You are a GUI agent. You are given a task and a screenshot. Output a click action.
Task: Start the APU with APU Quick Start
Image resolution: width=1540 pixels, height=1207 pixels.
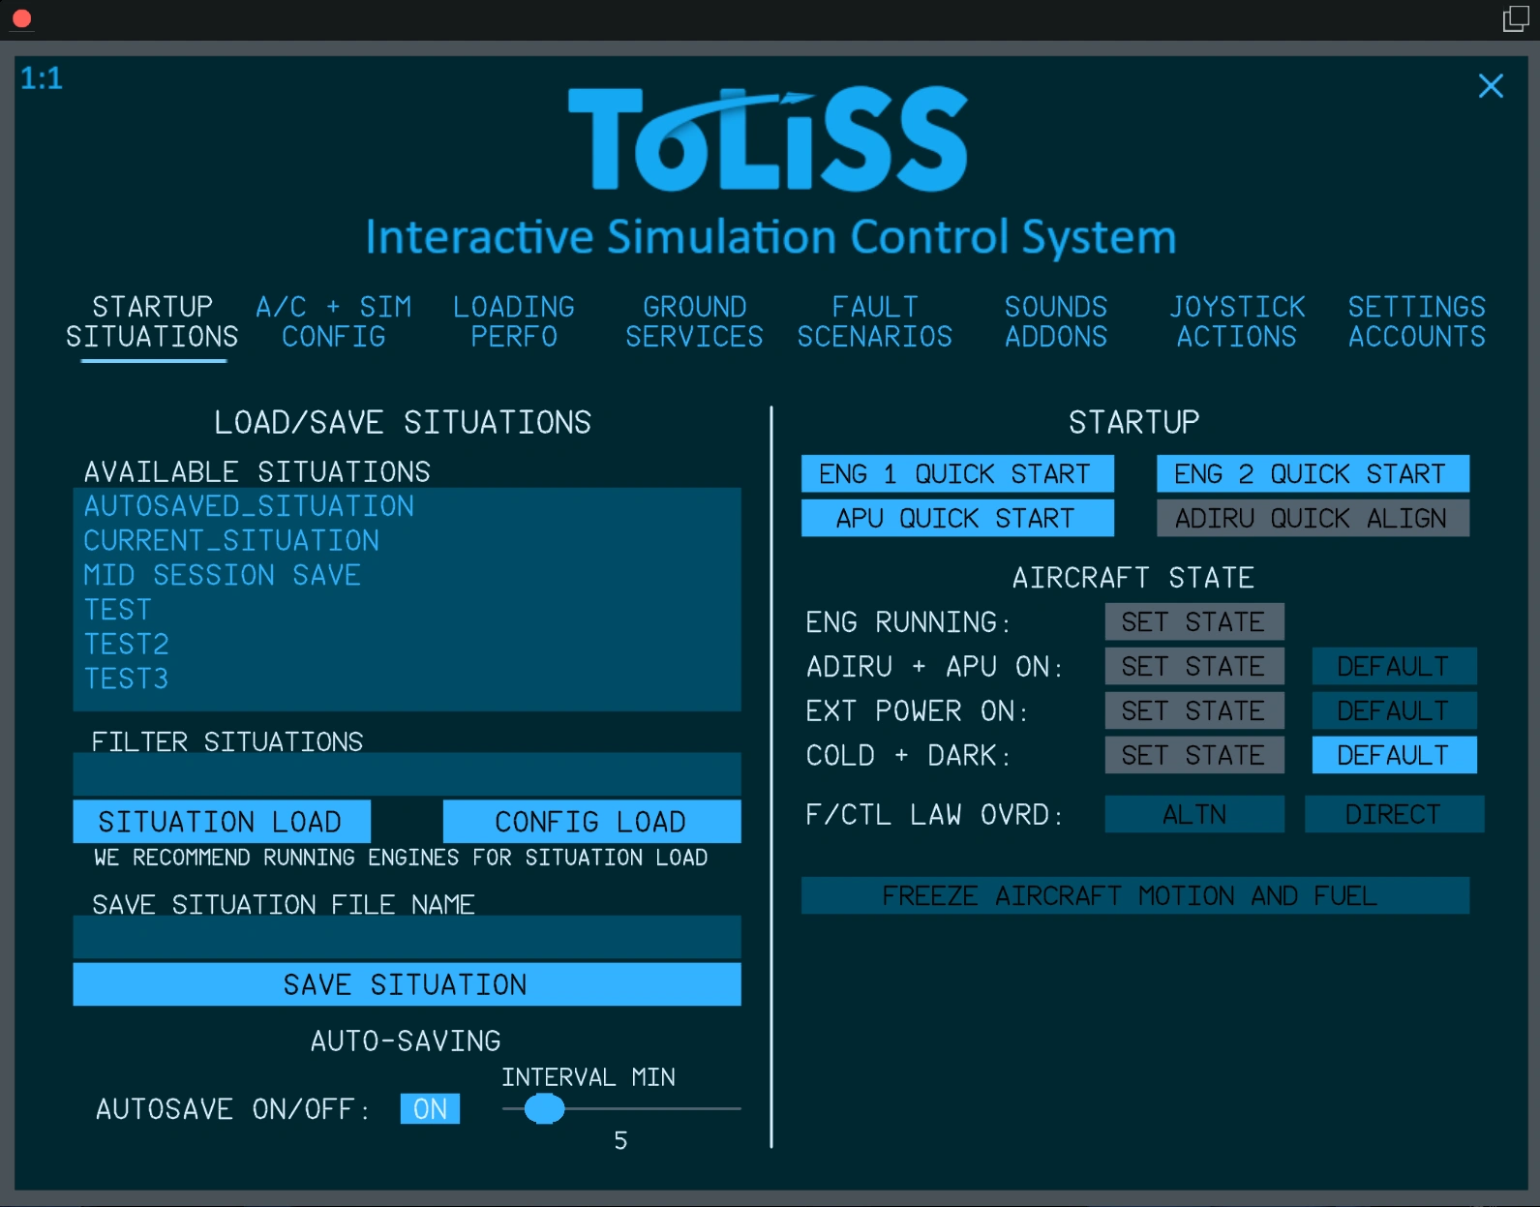point(956,518)
